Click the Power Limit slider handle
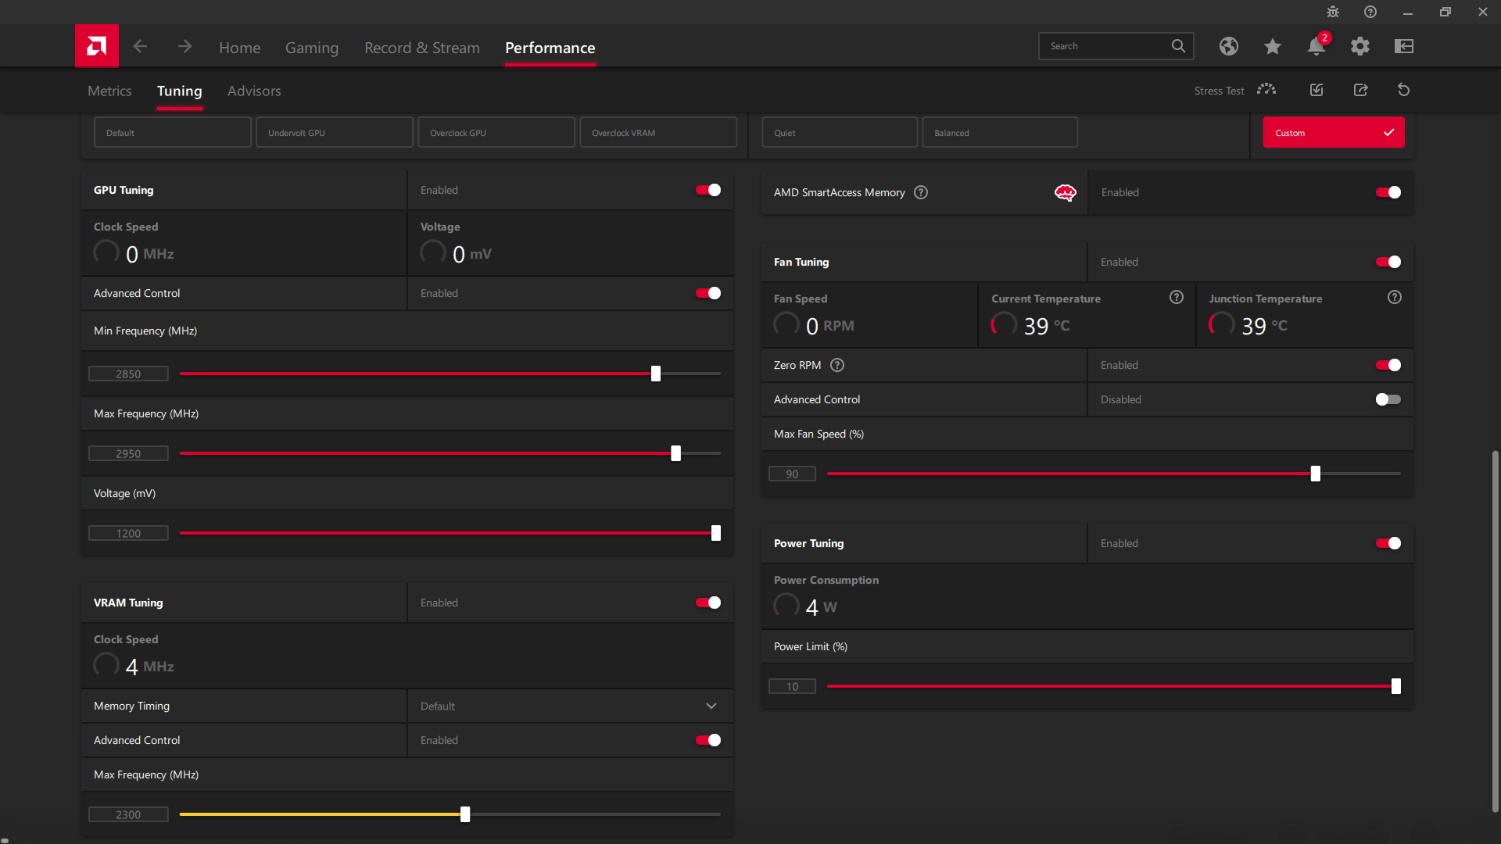This screenshot has height=844, width=1501. pyautogui.click(x=1396, y=686)
